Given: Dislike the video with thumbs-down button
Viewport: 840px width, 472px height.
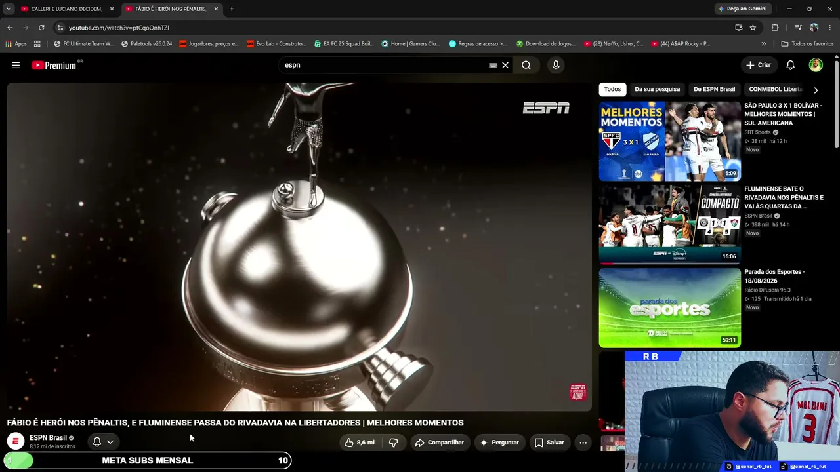Looking at the screenshot, I should click(394, 442).
